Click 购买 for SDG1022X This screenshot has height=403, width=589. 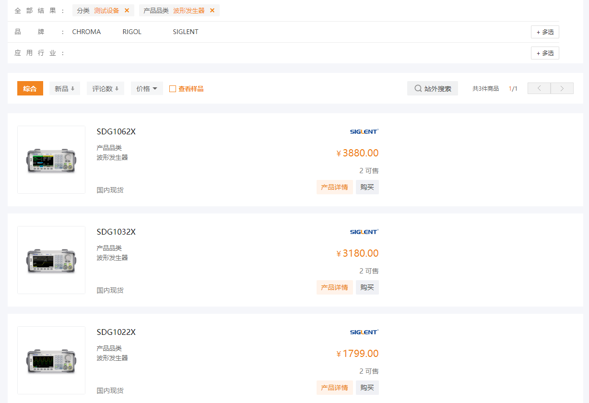(367, 388)
